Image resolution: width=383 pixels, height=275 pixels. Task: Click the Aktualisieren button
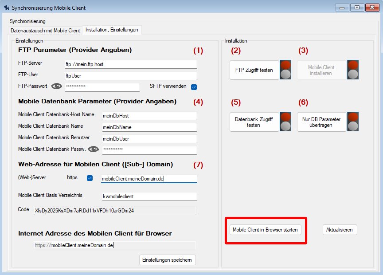pyautogui.click(x=340, y=230)
